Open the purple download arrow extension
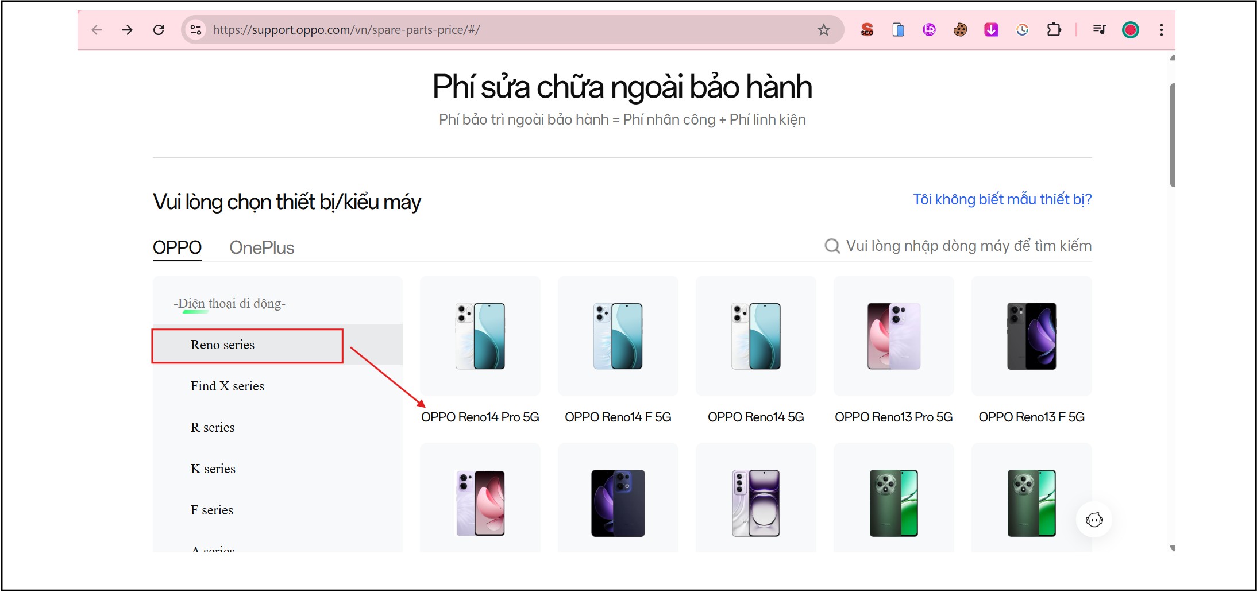The width and height of the screenshot is (1257, 592). coord(990,29)
